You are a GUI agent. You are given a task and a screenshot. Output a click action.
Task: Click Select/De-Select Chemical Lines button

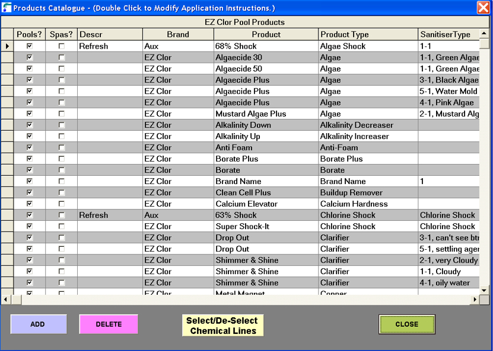pyautogui.click(x=223, y=326)
